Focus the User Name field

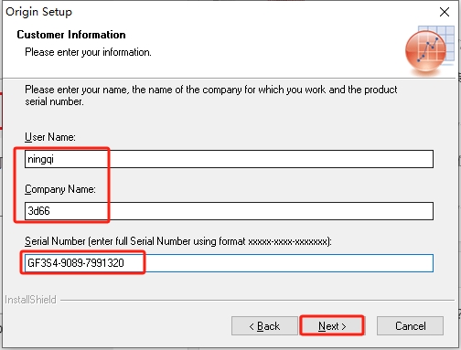tap(229, 159)
